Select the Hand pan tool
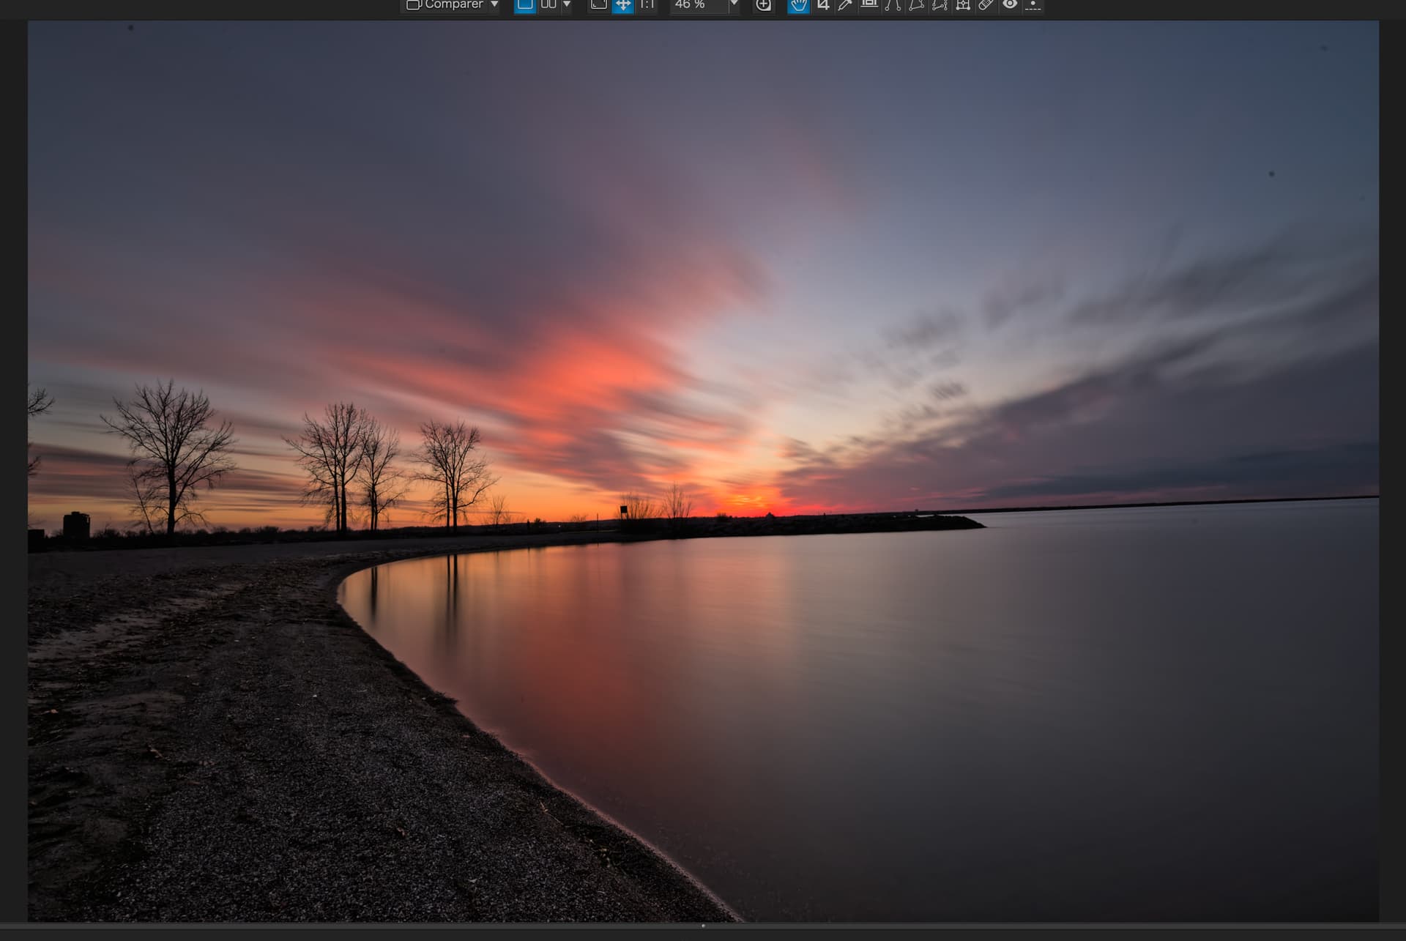Viewport: 1406px width, 941px height. click(798, 5)
